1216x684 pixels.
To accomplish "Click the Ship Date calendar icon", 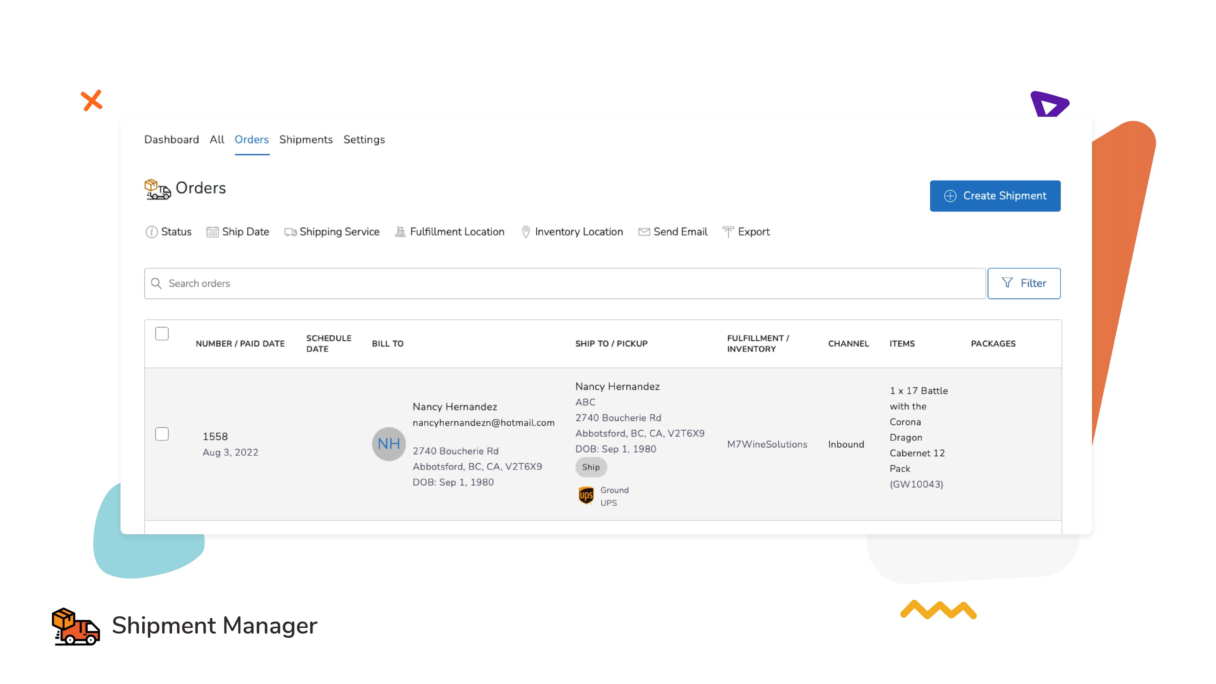I will 212,232.
